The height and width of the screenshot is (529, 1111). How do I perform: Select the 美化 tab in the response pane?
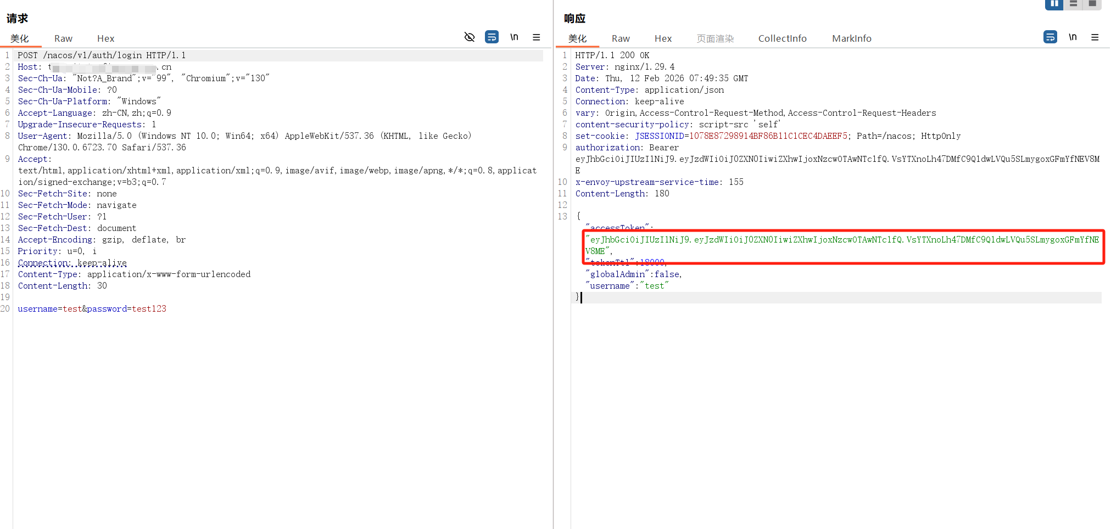pyautogui.click(x=577, y=38)
